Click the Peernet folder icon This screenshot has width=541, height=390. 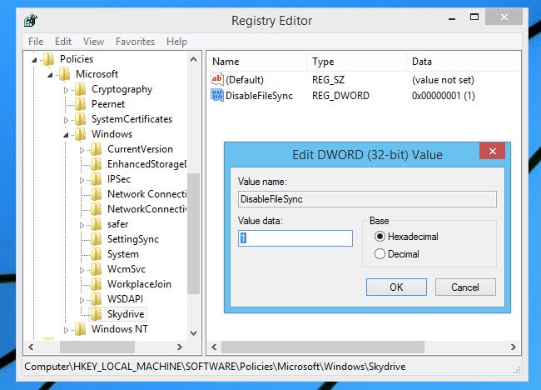pos(81,104)
